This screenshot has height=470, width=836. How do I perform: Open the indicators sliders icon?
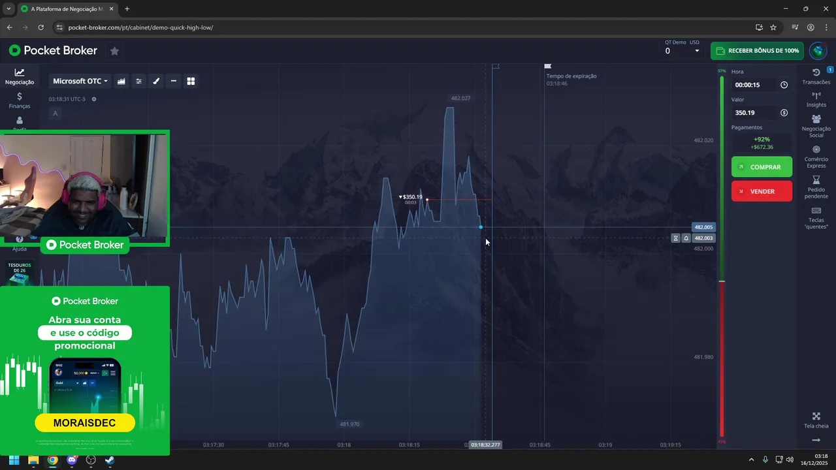click(138, 81)
